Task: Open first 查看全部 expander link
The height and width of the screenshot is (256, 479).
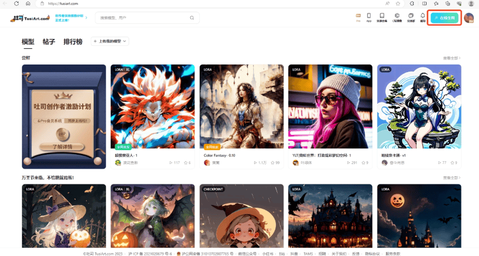Action: coord(451,58)
